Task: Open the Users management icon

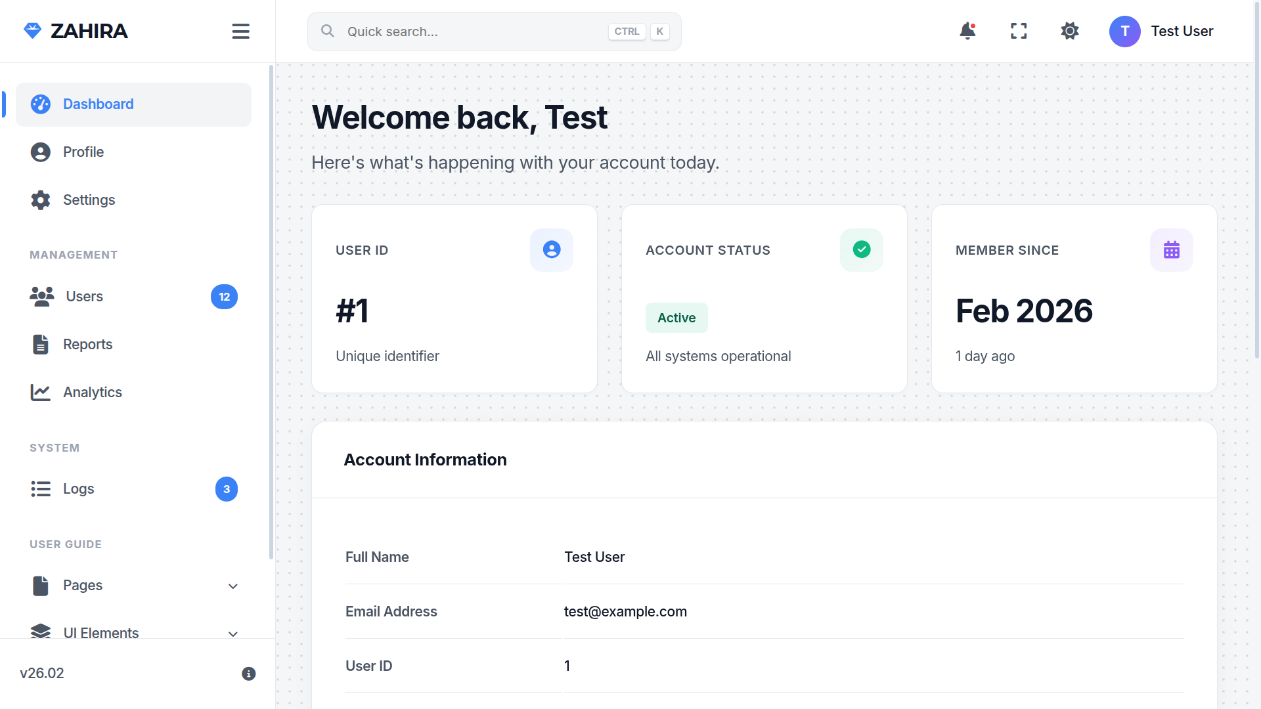Action: 41,296
